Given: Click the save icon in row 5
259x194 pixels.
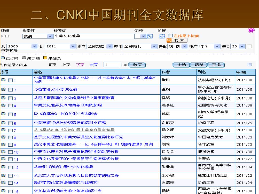Looking at the screenshot, I should coord(3,114).
